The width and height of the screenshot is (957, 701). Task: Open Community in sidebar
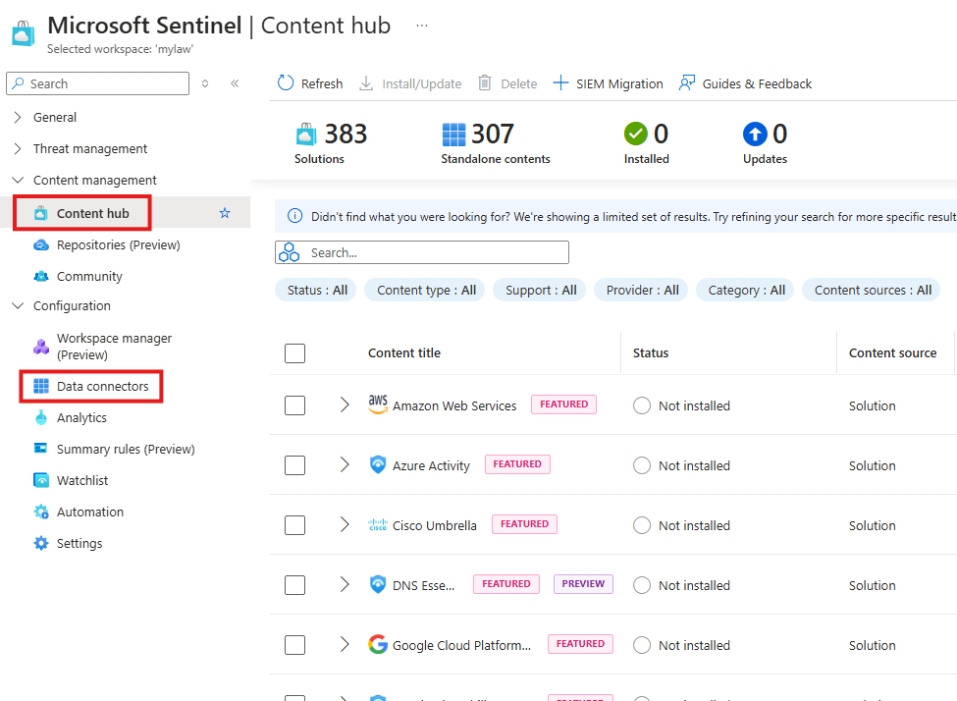coord(89,276)
